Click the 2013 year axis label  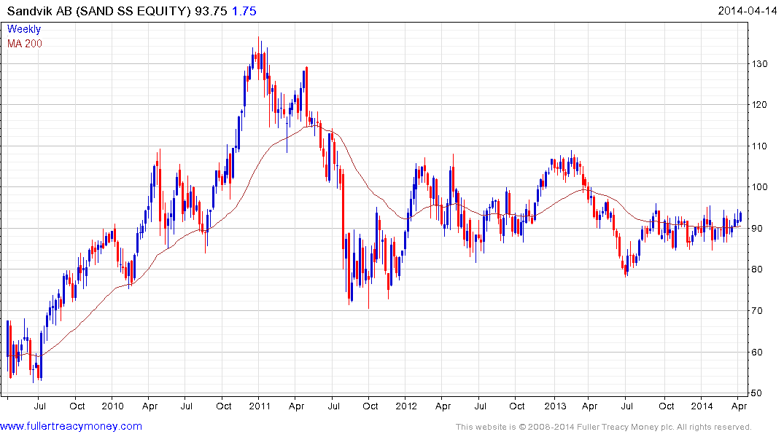tap(555, 406)
